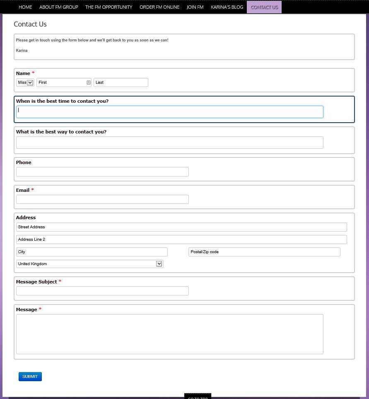
Task: Click inside the large Message textarea
Action: point(169,334)
